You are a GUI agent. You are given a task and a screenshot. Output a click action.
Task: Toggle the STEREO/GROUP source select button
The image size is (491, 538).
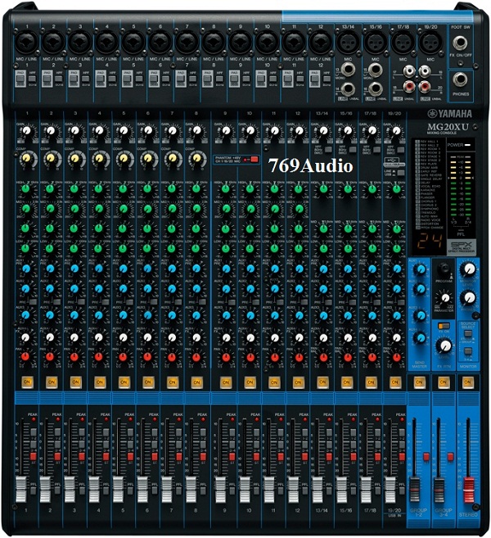pyautogui.click(x=467, y=333)
